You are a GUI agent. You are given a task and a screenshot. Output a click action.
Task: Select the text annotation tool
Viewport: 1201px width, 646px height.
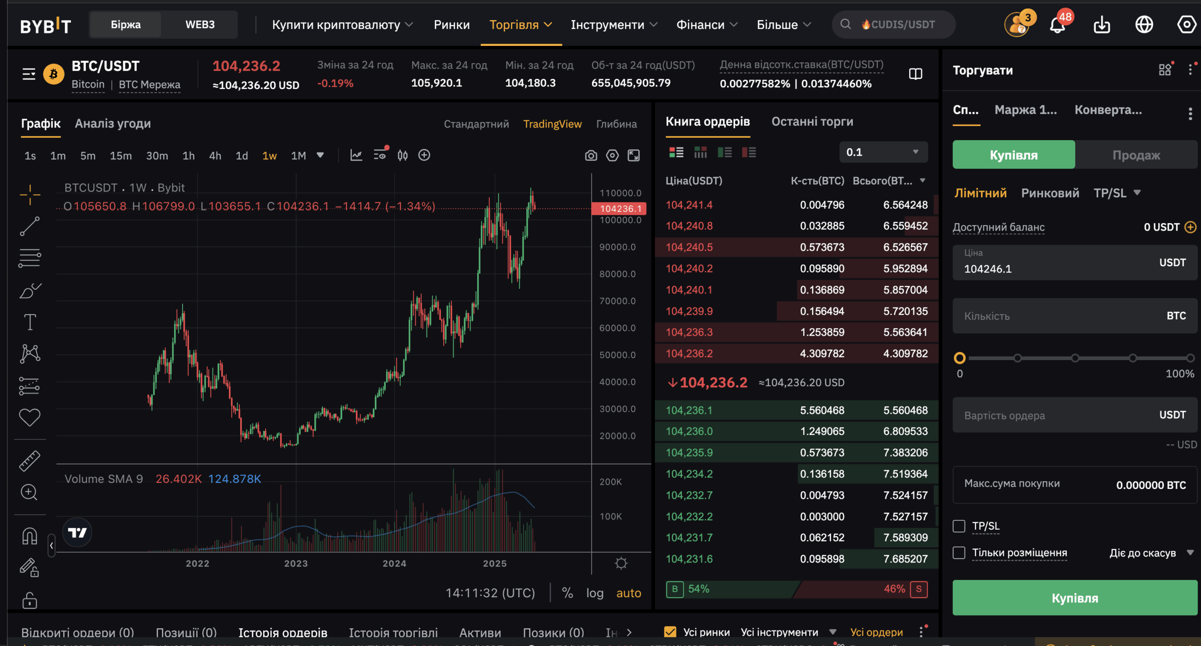(x=30, y=322)
